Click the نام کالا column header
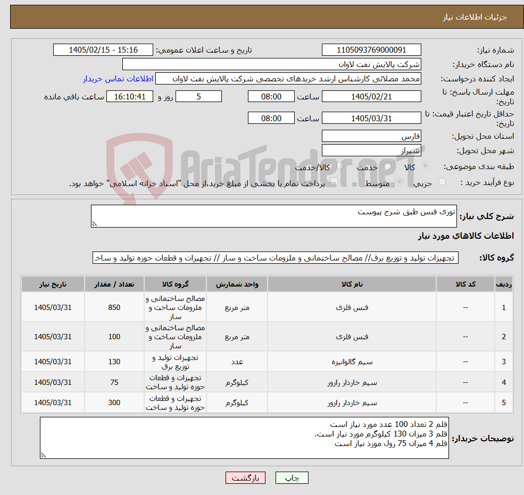 [352, 284]
